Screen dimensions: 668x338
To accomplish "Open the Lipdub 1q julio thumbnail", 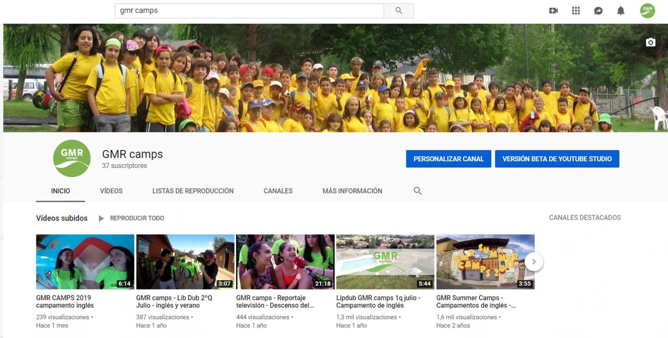I will coord(385,262).
